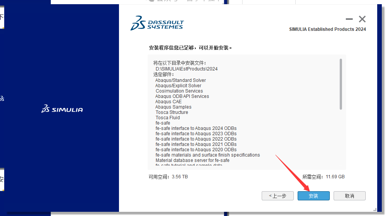
Task: Minimize the SIMULIA installer window
Action: (x=349, y=19)
